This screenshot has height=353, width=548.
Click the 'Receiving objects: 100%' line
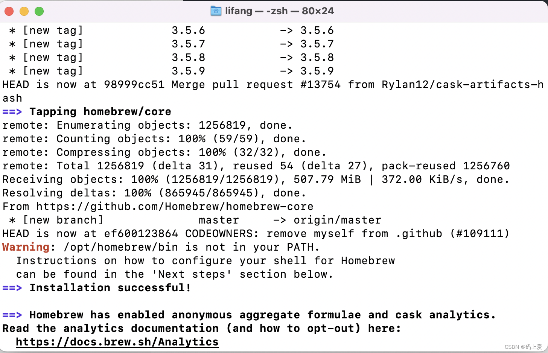(256, 180)
